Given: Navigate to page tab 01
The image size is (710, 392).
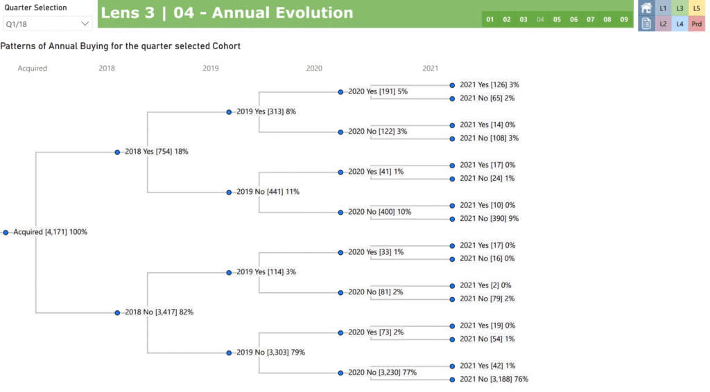Looking at the screenshot, I should click(x=490, y=19).
